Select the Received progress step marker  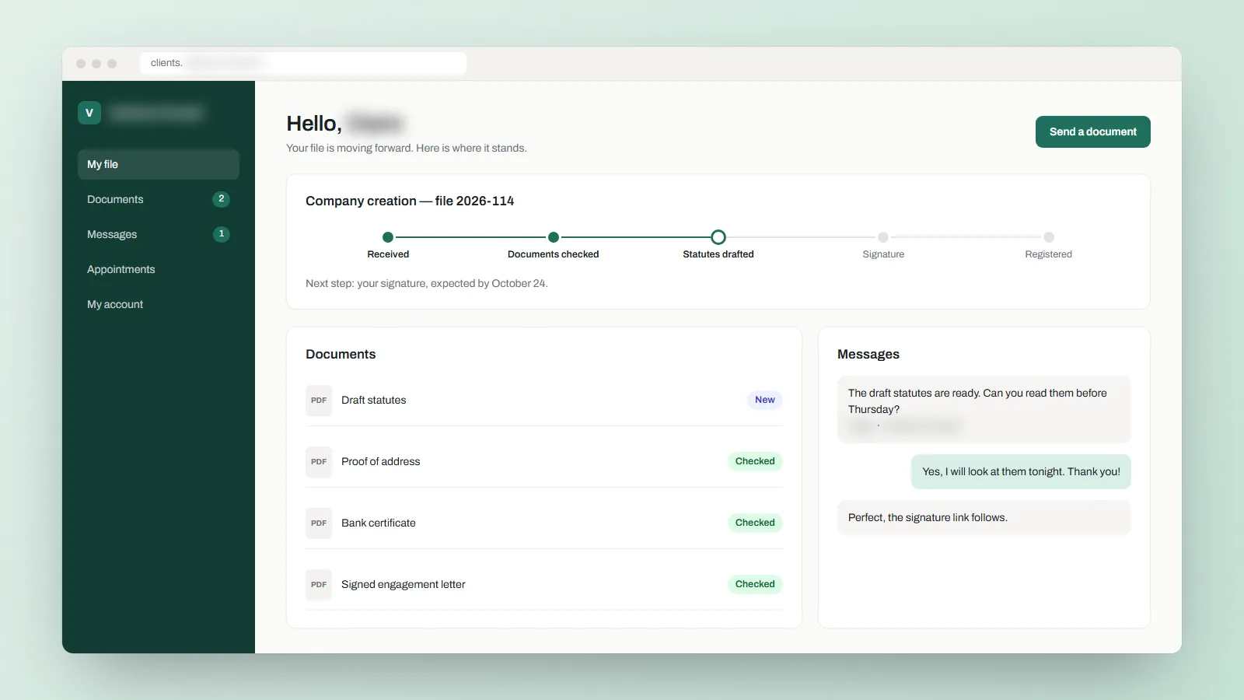click(388, 237)
